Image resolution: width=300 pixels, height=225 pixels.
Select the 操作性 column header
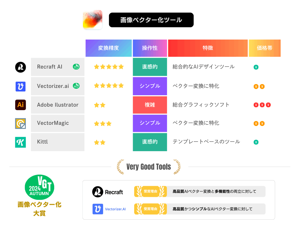(150, 48)
